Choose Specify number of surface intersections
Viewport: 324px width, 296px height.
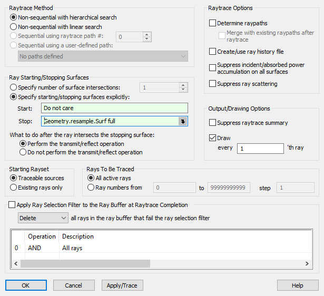point(14,87)
